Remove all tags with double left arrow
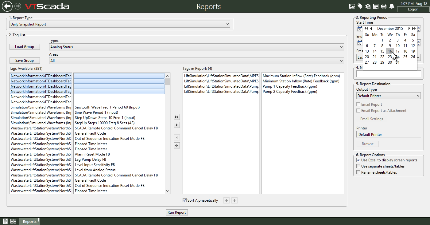This screenshot has width=430, height=225. click(176, 146)
